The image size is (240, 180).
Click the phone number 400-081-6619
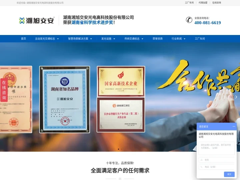point(208,23)
